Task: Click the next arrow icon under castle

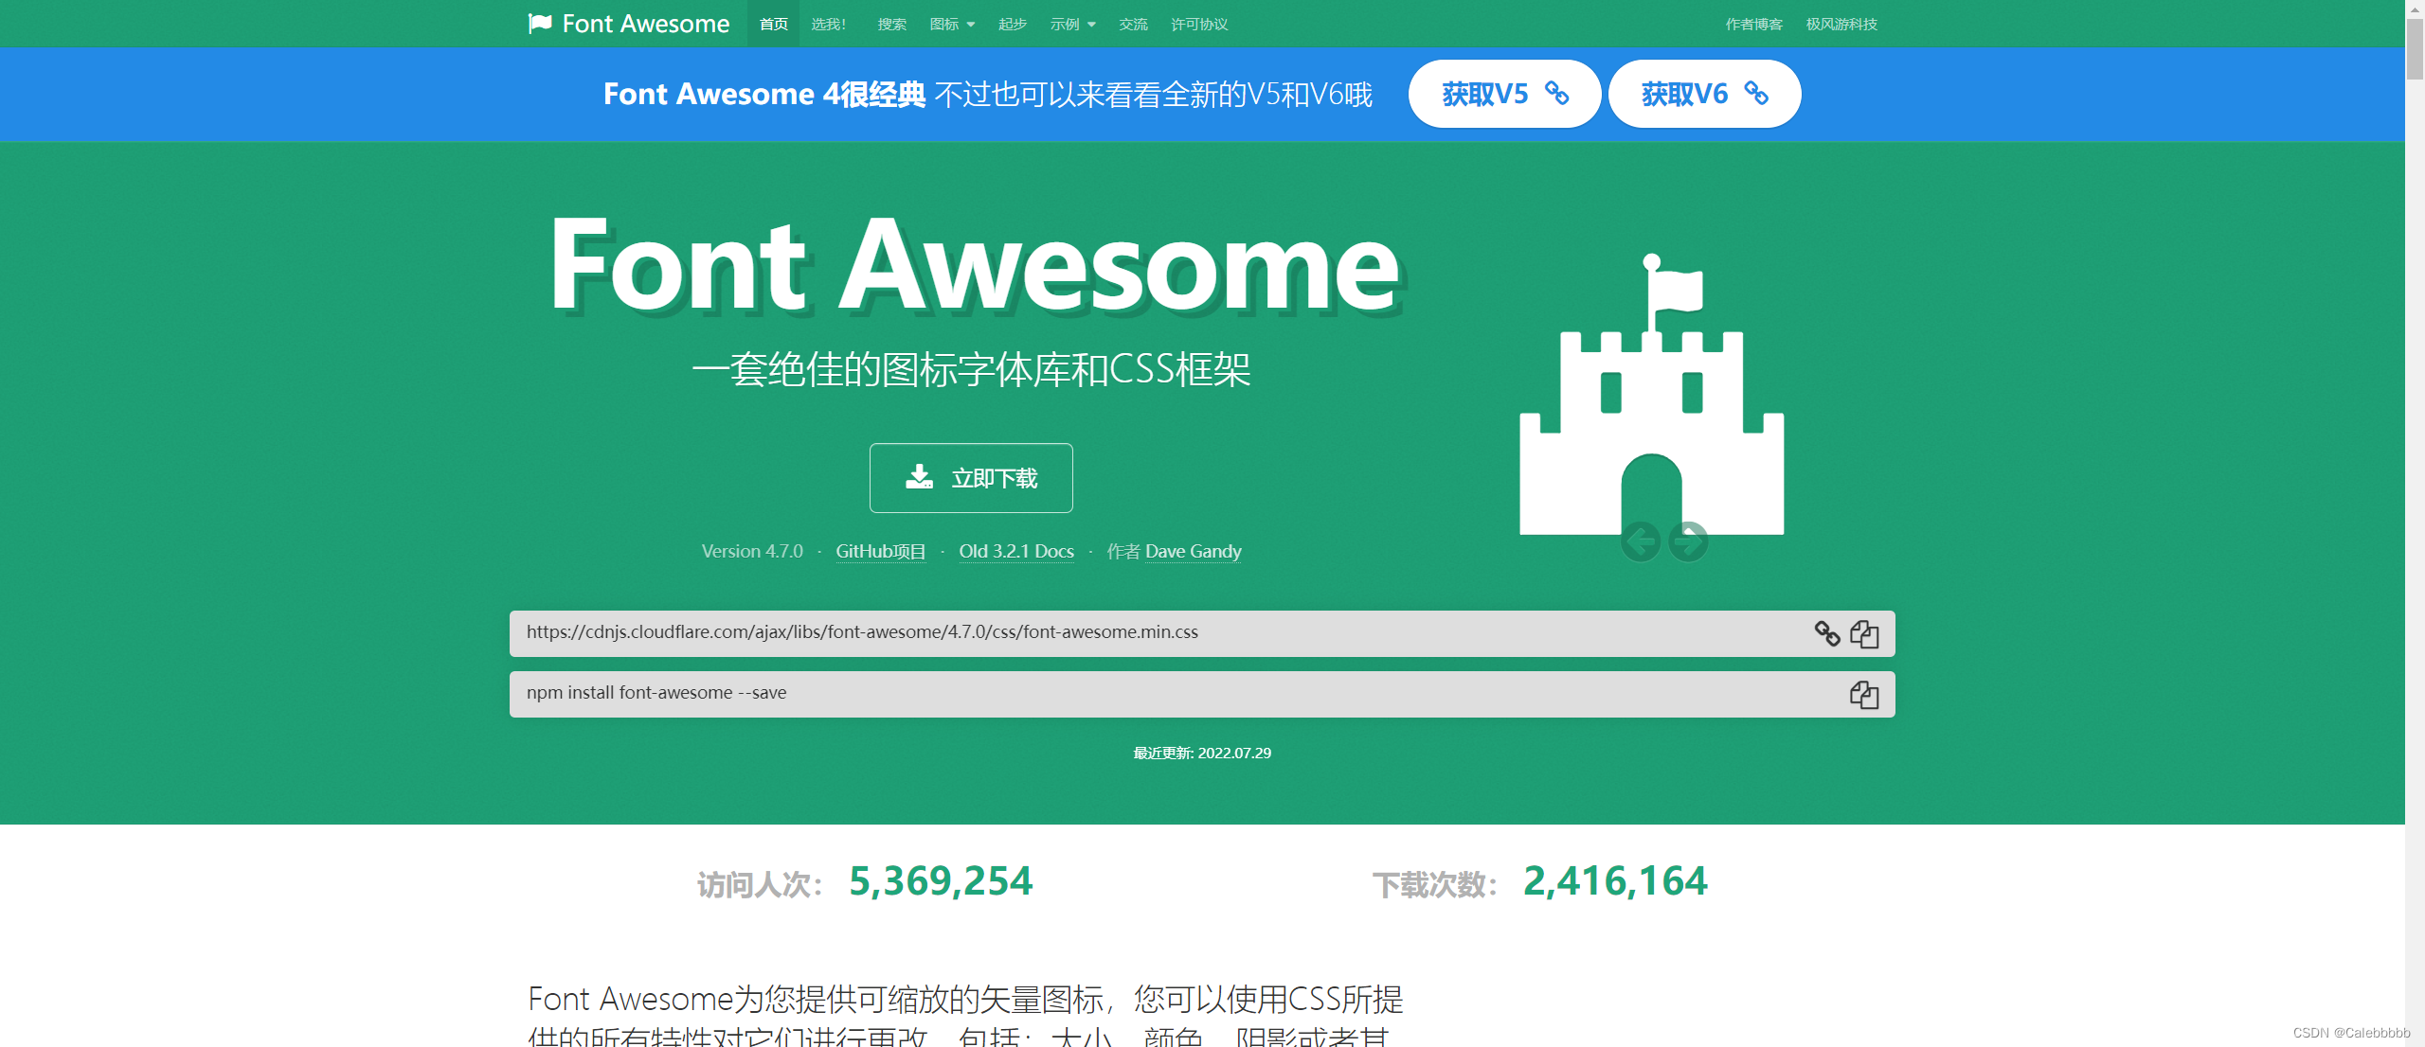Action: click(1688, 541)
